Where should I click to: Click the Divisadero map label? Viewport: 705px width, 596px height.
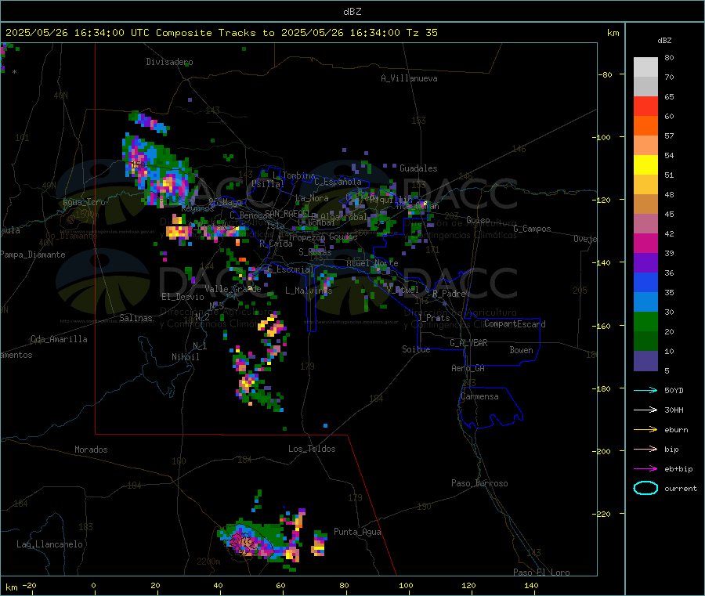[x=169, y=62]
